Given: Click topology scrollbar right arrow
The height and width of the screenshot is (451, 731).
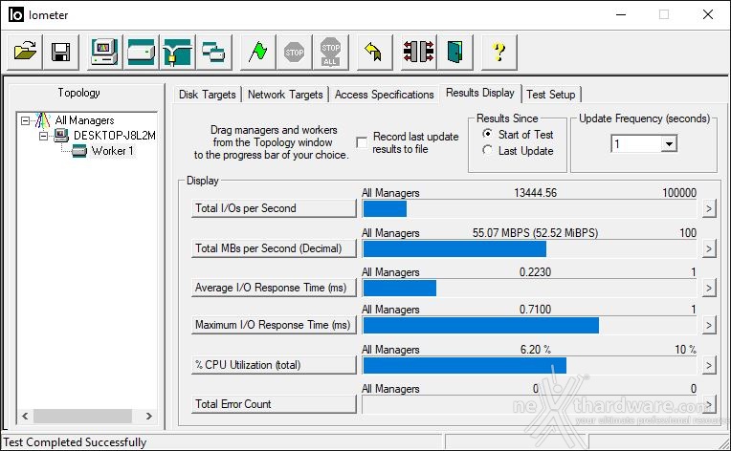Looking at the screenshot, I should [148, 416].
